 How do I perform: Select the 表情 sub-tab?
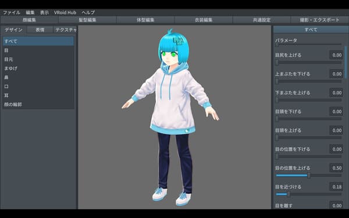click(x=40, y=30)
